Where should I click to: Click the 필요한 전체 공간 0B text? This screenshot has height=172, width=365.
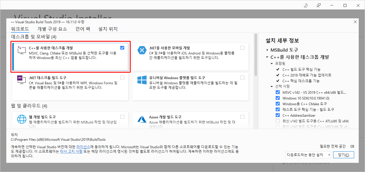[337, 146]
